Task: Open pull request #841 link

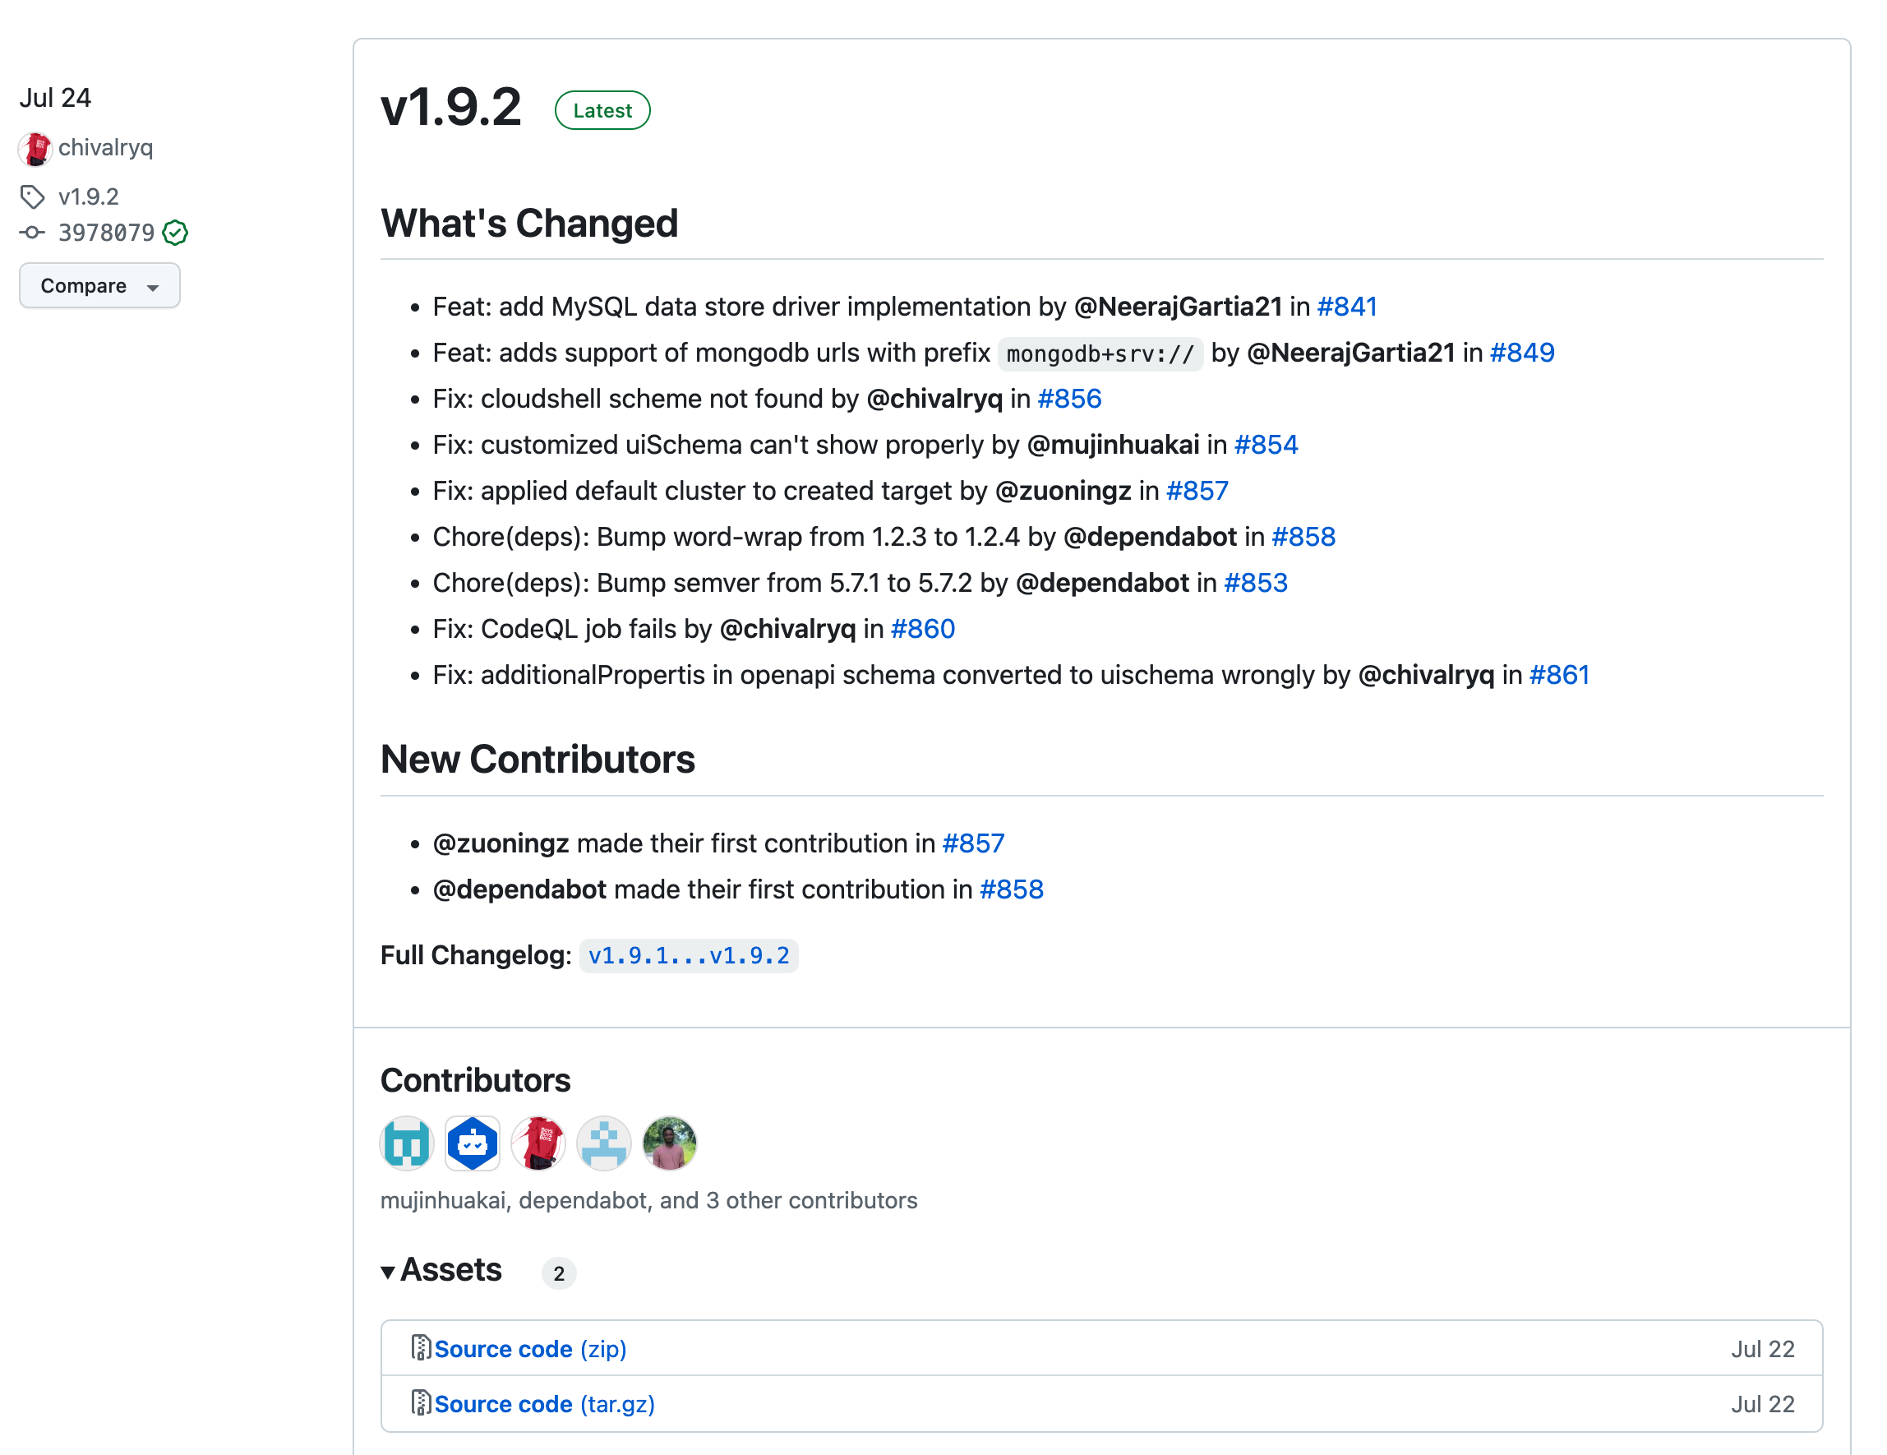Action: pyautogui.click(x=1346, y=307)
